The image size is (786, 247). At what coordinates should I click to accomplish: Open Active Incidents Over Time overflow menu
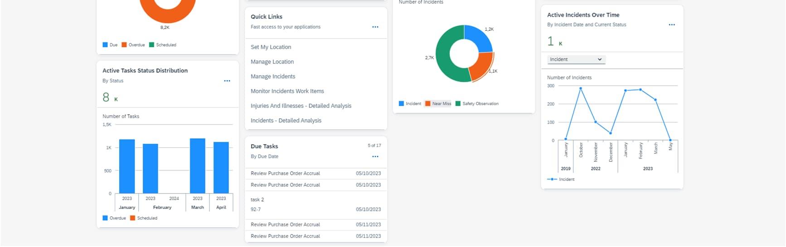click(672, 25)
